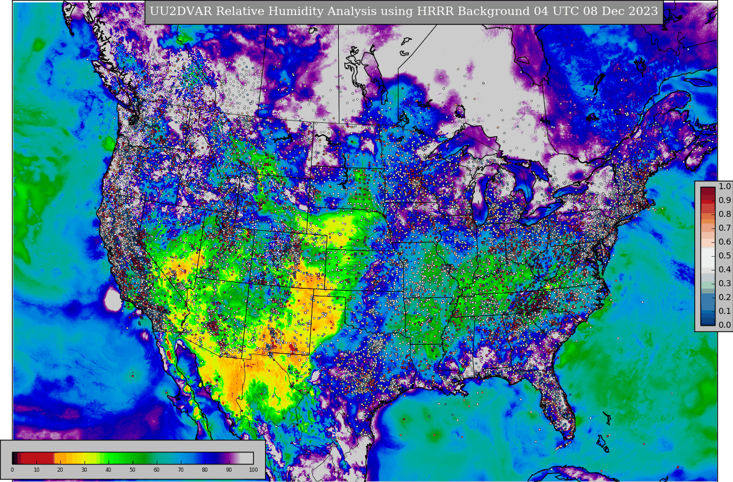This screenshot has height=482, width=733.
Task: Click the "30" tick on humidity colorbar
Action: pos(84,470)
